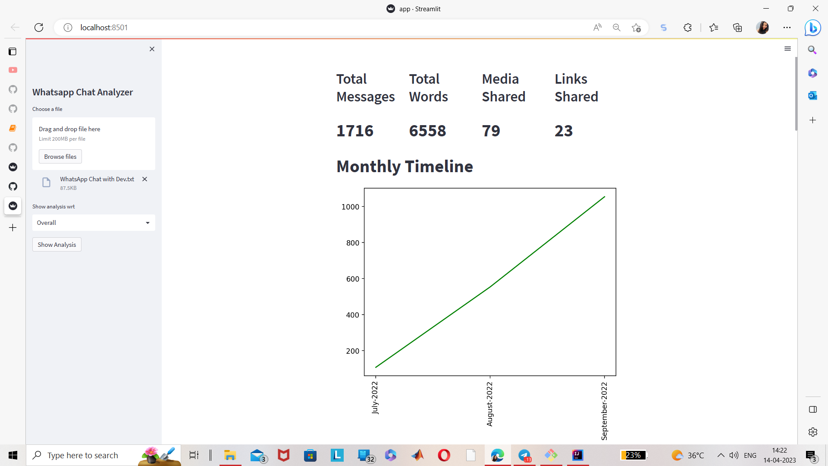This screenshot has width=828, height=466.
Task: Click the Browse files button
Action: [60, 157]
